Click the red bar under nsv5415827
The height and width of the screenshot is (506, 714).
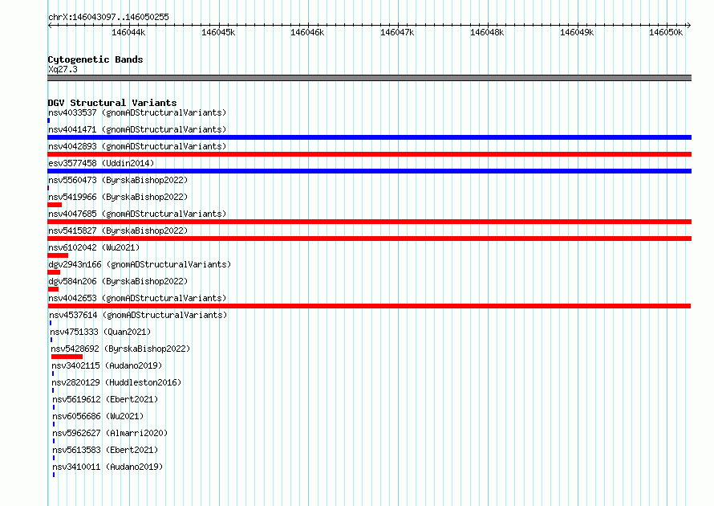(x=369, y=239)
